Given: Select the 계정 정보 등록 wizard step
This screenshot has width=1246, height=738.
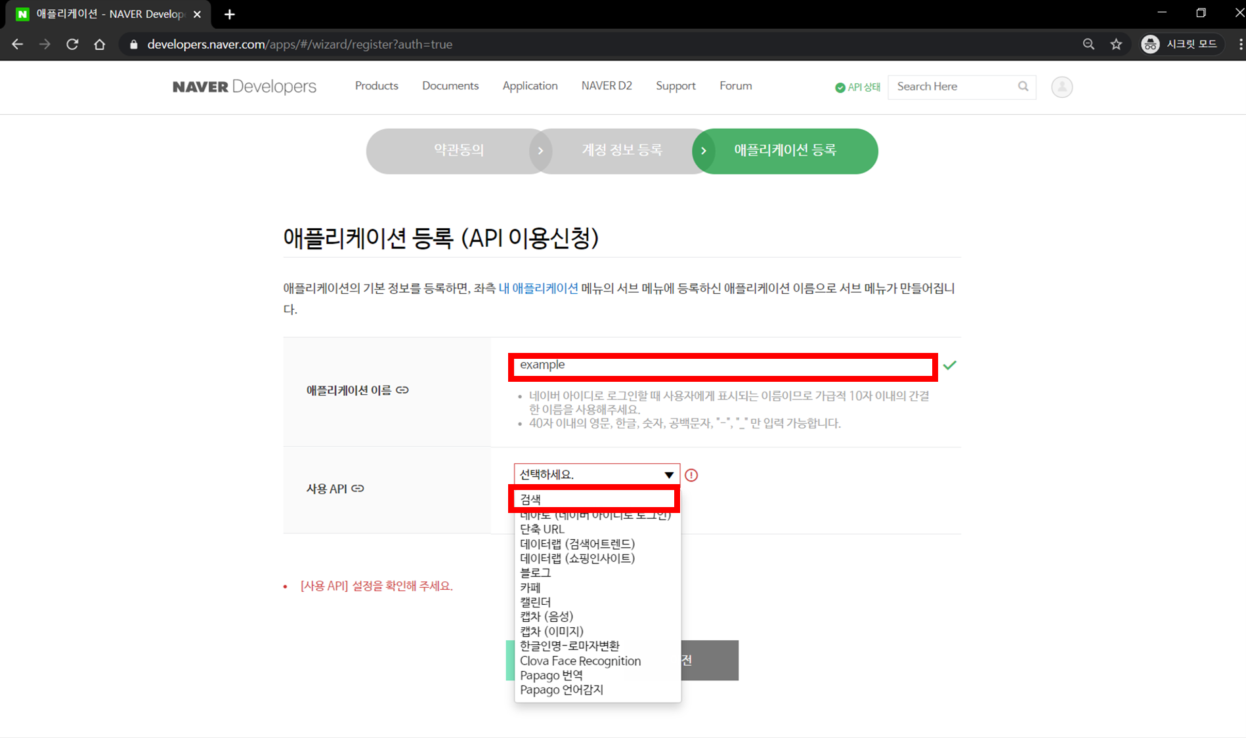Looking at the screenshot, I should click(622, 150).
